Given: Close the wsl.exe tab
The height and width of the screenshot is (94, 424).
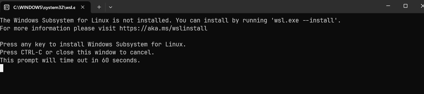Looking at the screenshot, I should click(82, 7).
